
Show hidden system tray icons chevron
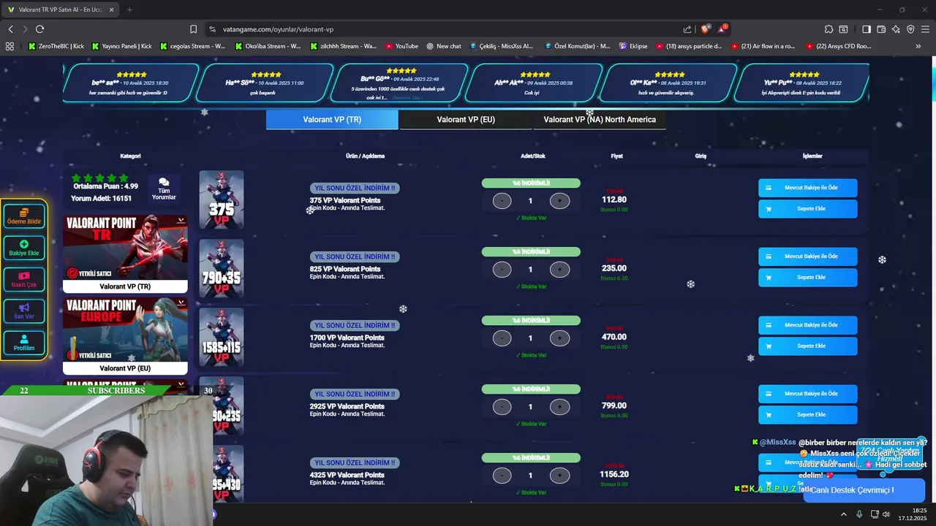tap(844, 514)
